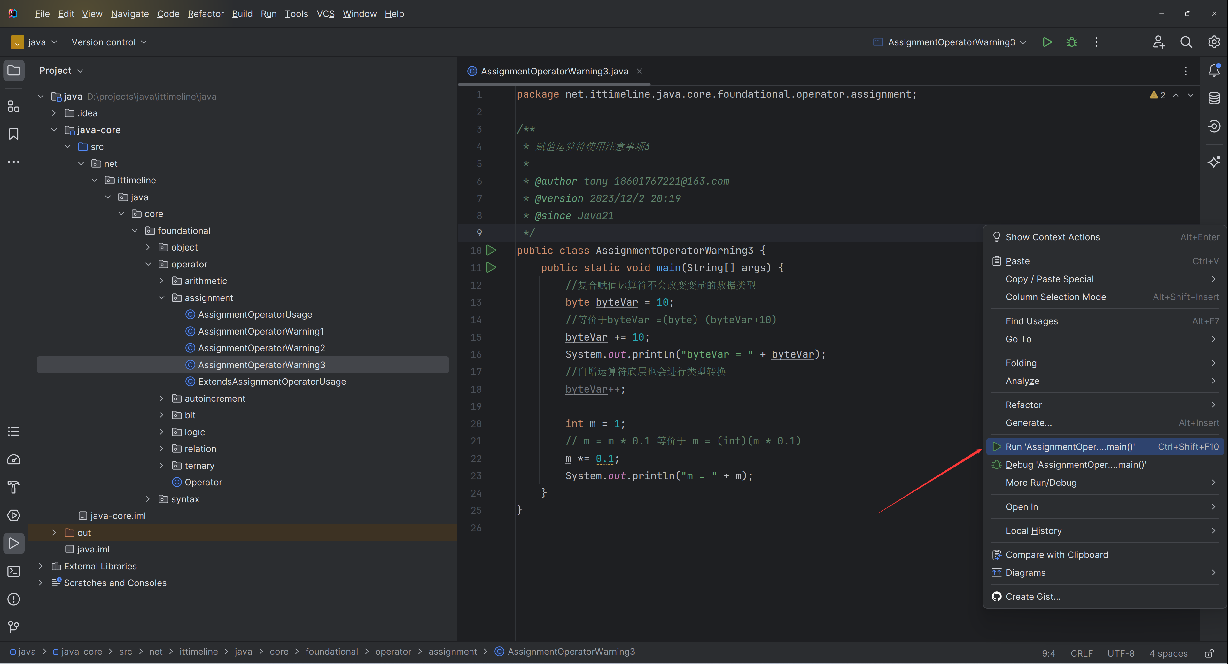Open Search Everywhere magnifier icon

[1186, 42]
